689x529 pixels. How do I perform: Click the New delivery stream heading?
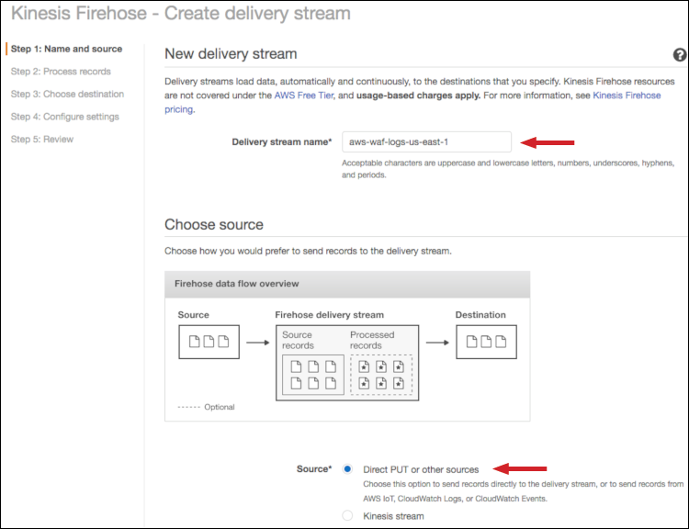click(x=231, y=53)
